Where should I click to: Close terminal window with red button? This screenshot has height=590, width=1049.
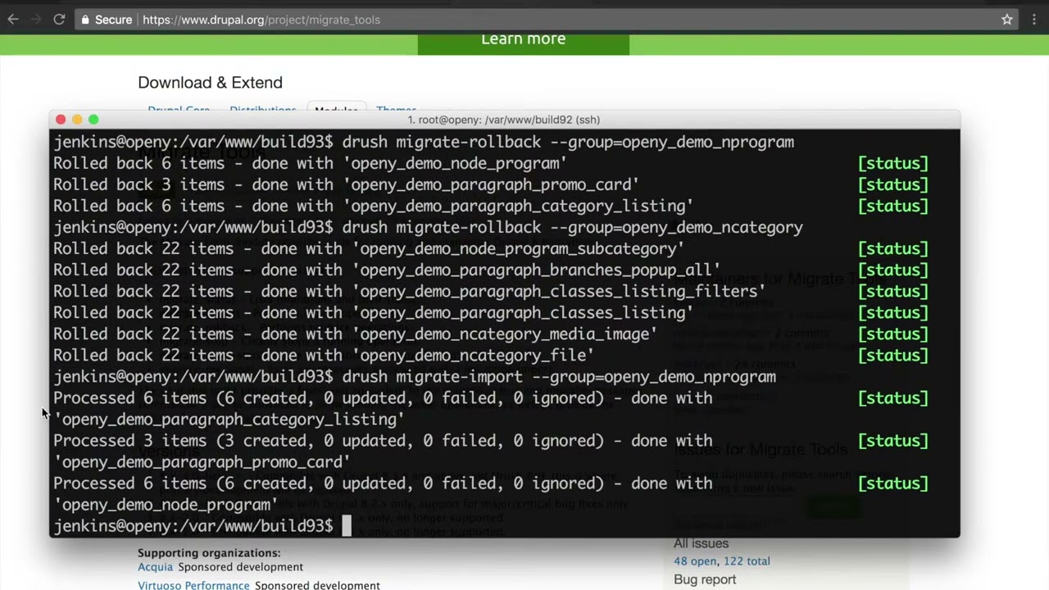pos(61,120)
